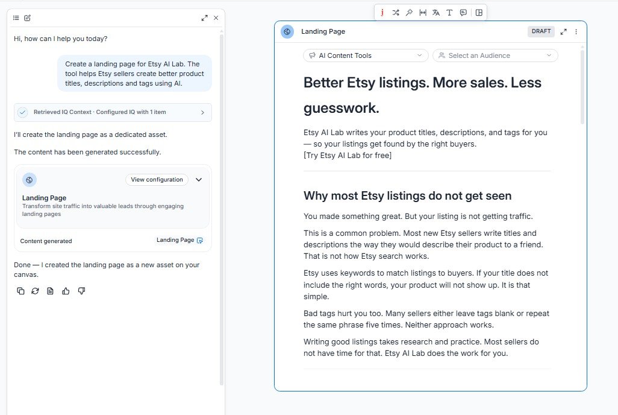The image size is (618, 415).
Task: Open the AI Content Tools dropdown
Action: [366, 55]
